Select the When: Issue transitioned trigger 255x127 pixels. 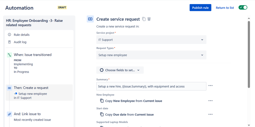click(32, 55)
